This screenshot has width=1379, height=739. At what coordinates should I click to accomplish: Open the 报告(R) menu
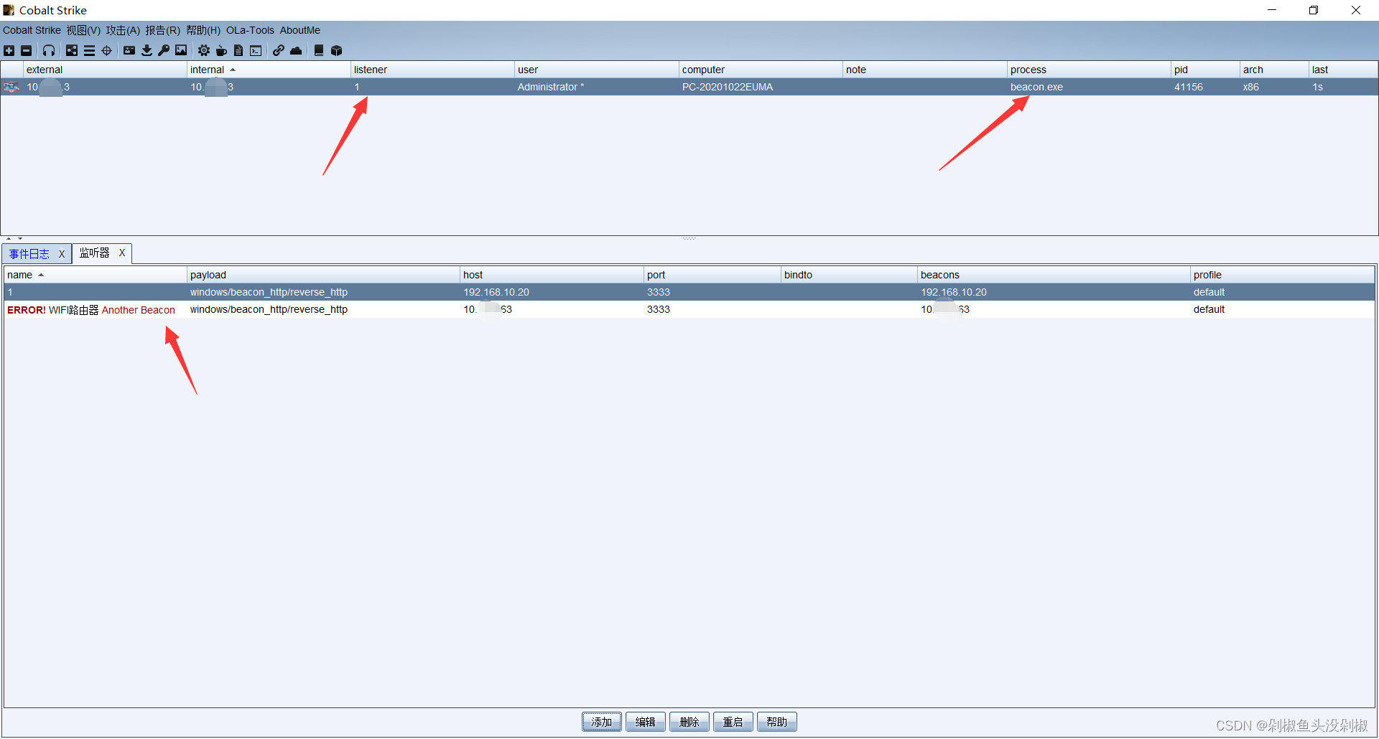coord(162,30)
